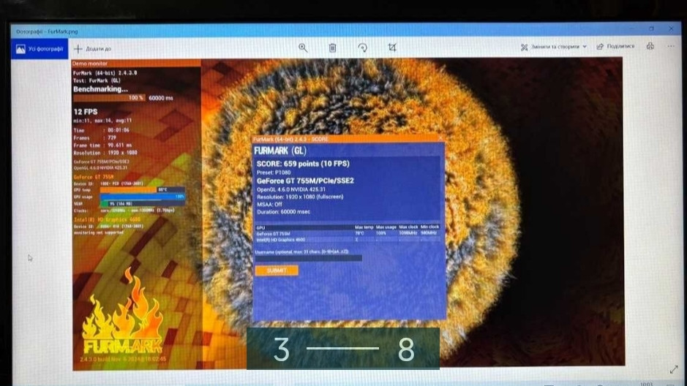Open the three-dots more options menu
687x386 pixels.
click(x=671, y=46)
